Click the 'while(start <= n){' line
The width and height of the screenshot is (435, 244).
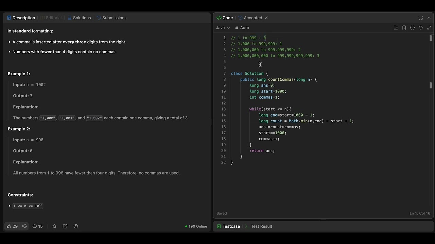270,109
